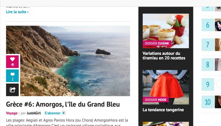Click the Dossier Cuisine tag

(x=157, y=43)
